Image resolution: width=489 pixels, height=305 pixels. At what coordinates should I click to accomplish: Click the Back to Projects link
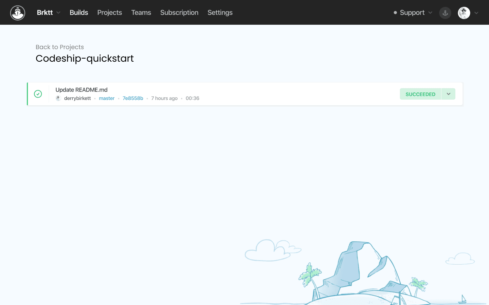[60, 47]
